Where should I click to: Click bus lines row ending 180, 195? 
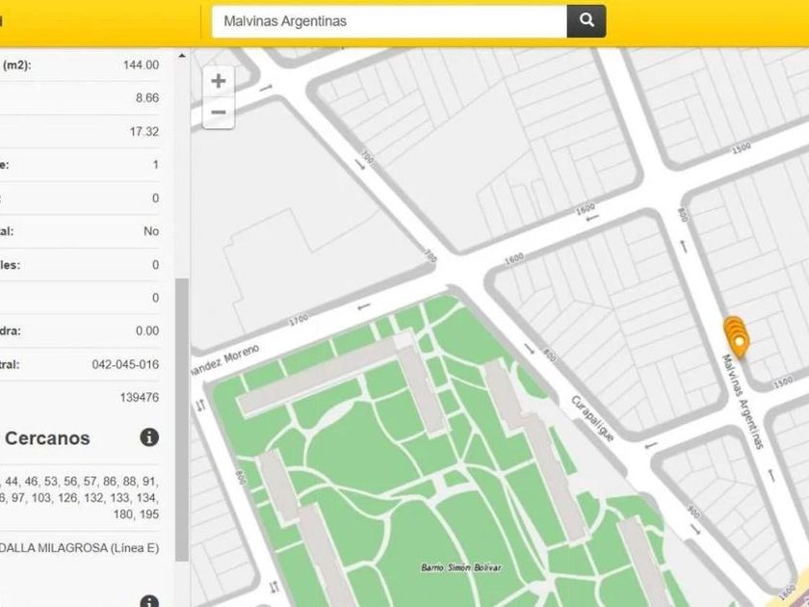(x=79, y=497)
